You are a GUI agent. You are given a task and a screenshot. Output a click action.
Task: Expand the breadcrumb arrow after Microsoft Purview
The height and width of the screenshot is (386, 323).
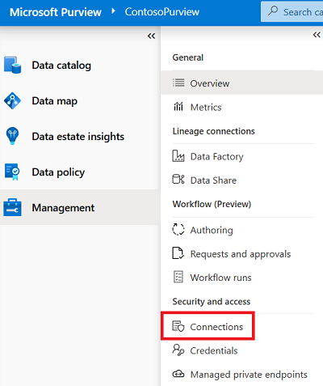[113, 11]
